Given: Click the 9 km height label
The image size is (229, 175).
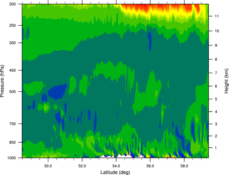Looking at the screenshot, I should pos(216,45).
